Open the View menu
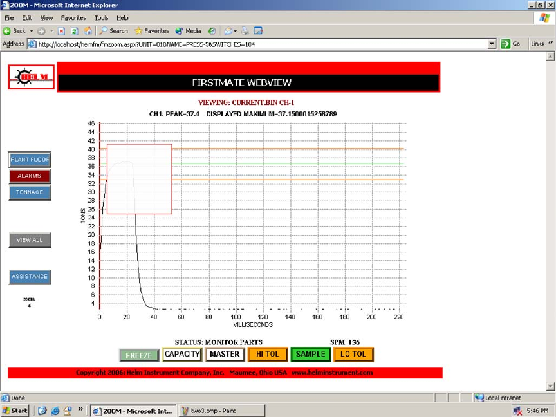 (46, 18)
